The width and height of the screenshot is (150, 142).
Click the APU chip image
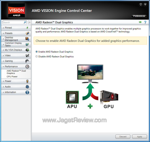[72, 97]
